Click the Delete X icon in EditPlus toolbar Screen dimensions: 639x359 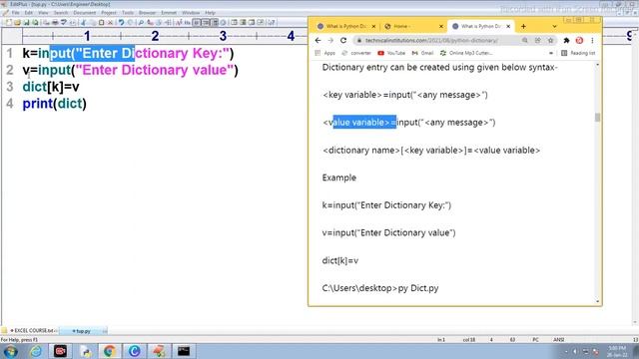click(x=110, y=22)
